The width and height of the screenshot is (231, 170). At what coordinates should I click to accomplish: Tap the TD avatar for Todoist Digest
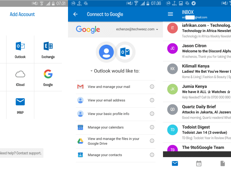(x=173, y=130)
